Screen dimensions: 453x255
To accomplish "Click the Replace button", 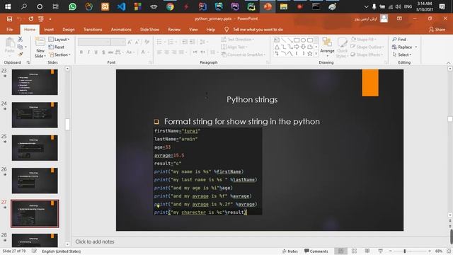I will point(402,47).
